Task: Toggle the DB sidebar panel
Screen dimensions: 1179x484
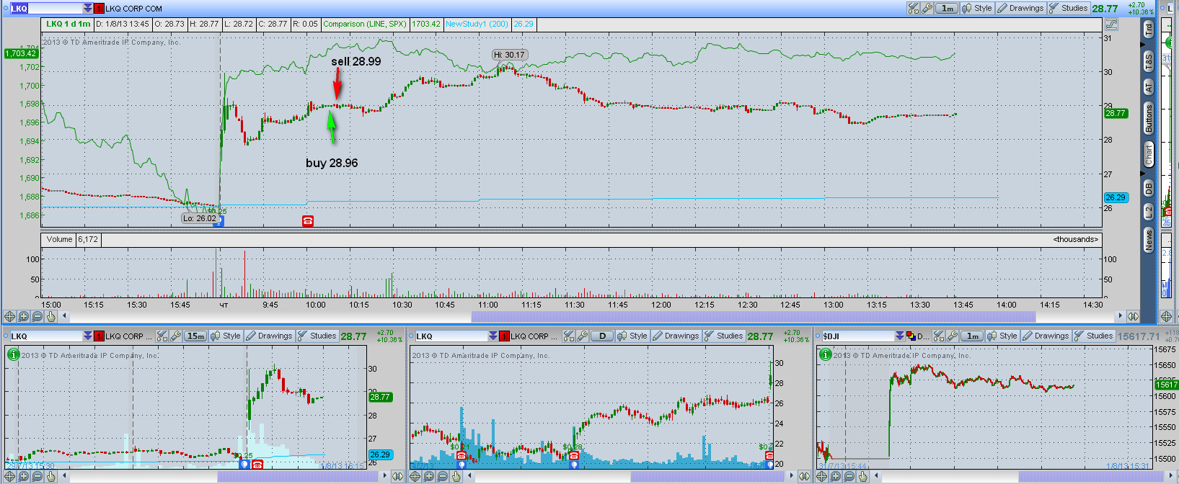Action: [x=1149, y=189]
